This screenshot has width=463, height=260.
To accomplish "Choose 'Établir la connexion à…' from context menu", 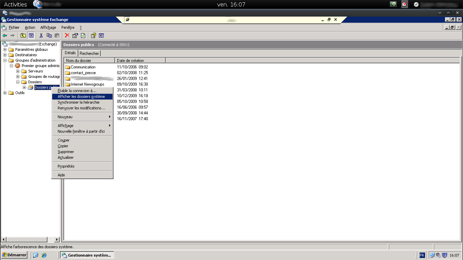I will click(x=82, y=91).
